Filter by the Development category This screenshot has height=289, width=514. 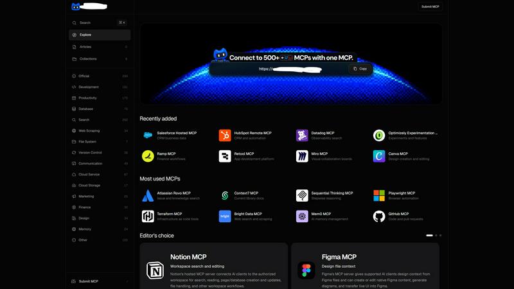(x=100, y=87)
